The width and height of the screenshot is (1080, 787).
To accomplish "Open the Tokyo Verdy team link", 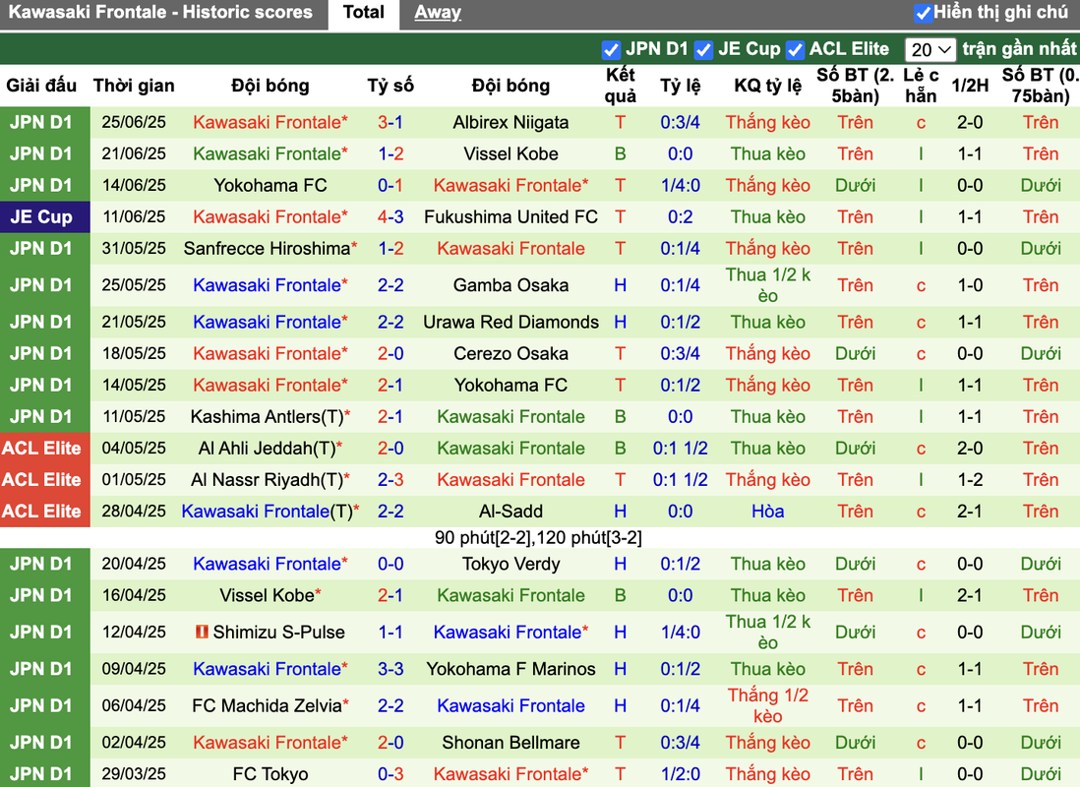I will point(511,564).
